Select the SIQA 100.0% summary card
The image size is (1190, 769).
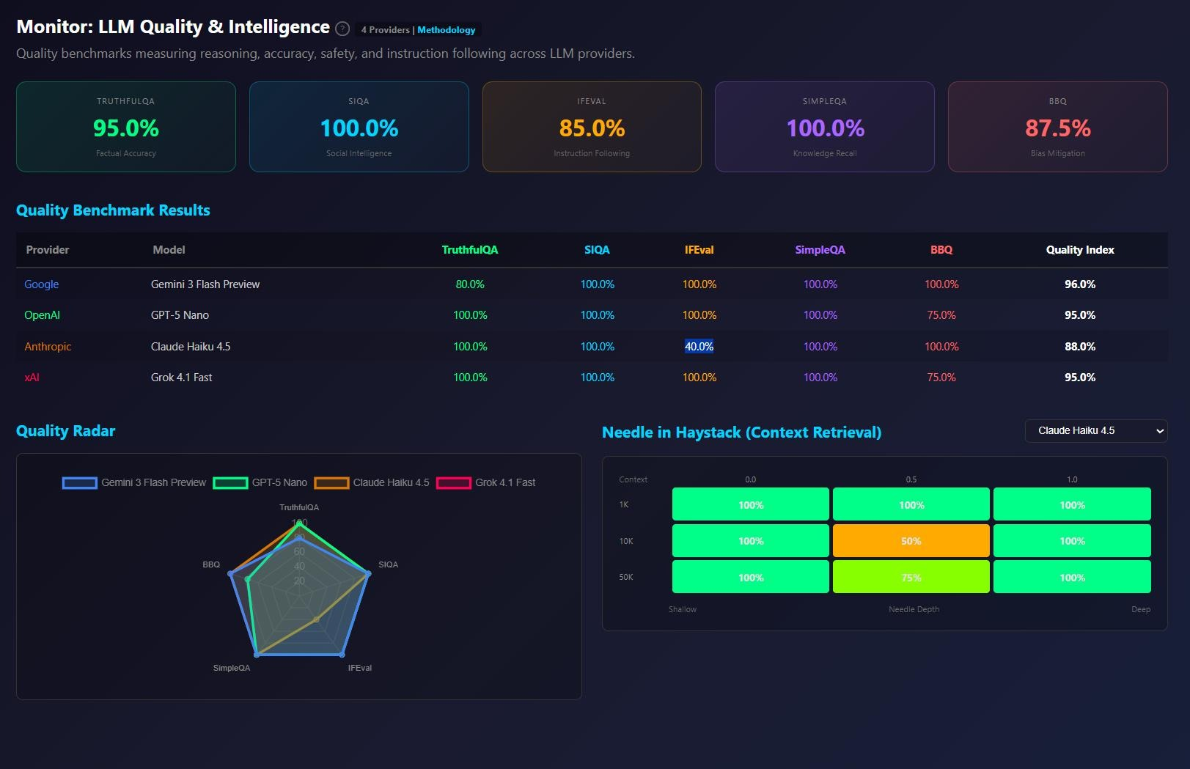click(x=359, y=127)
